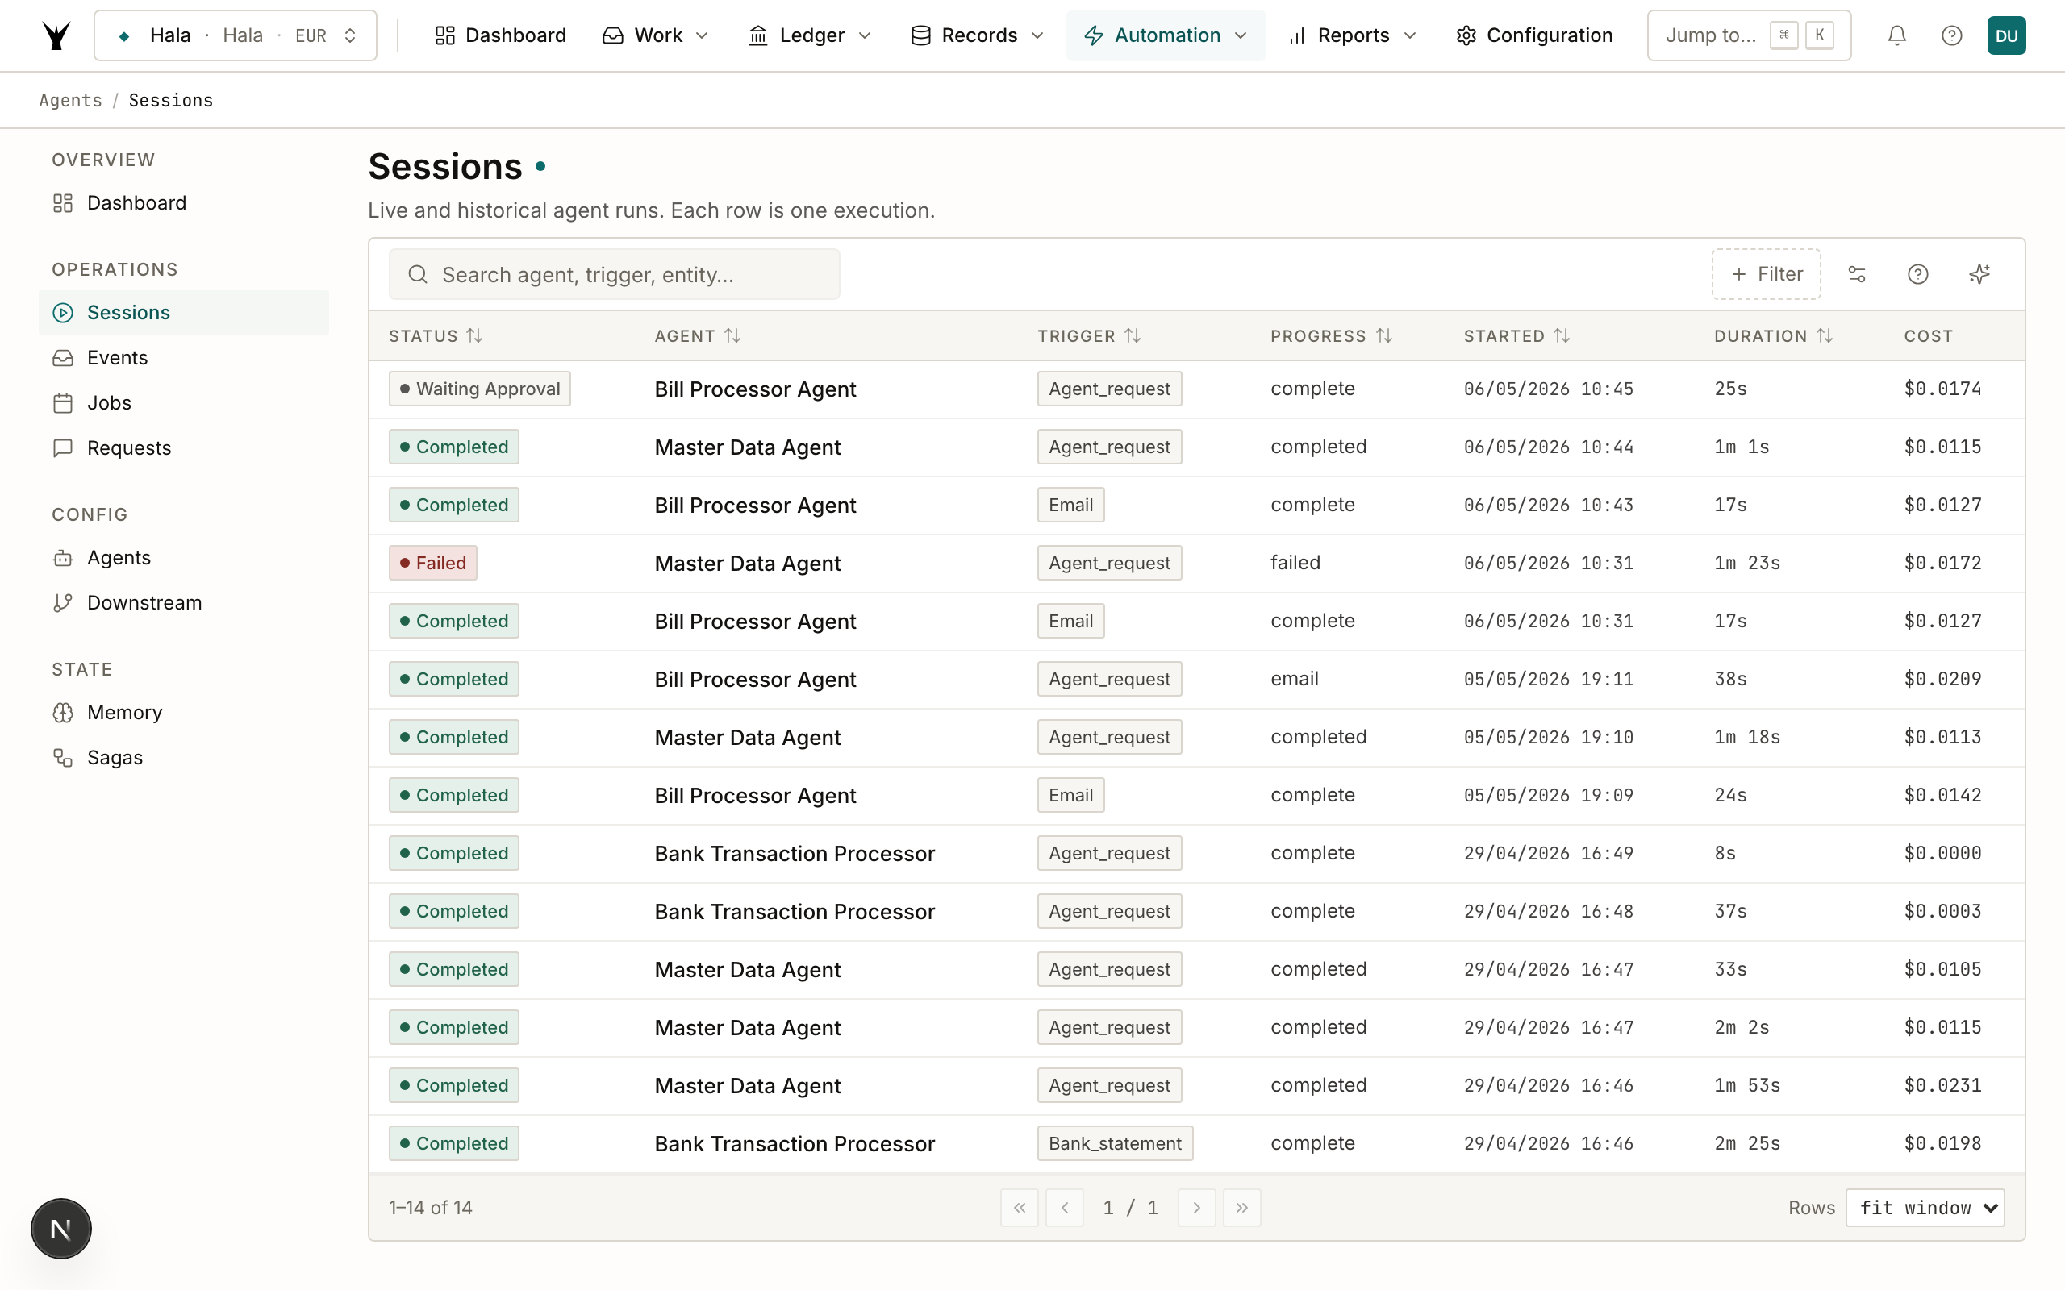Open Agents under Config sidebar

click(183, 557)
